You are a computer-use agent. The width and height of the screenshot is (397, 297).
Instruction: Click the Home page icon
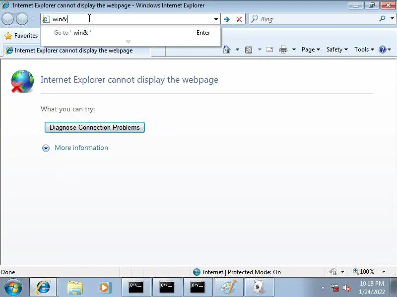(x=227, y=49)
